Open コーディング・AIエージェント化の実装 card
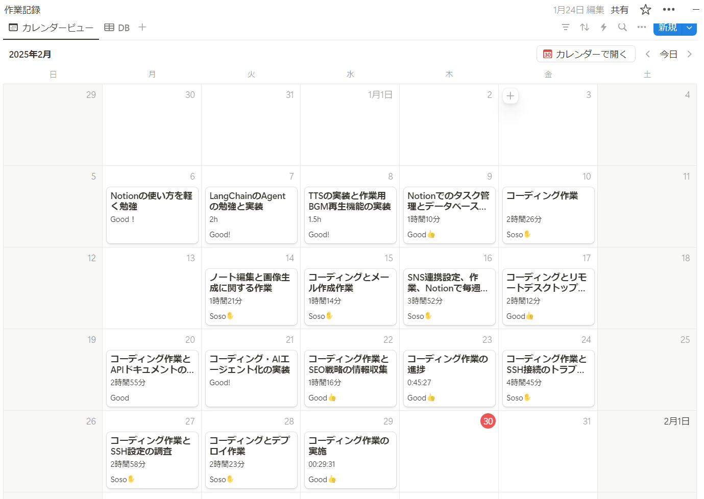Image resolution: width=704 pixels, height=499 pixels. [x=251, y=379]
